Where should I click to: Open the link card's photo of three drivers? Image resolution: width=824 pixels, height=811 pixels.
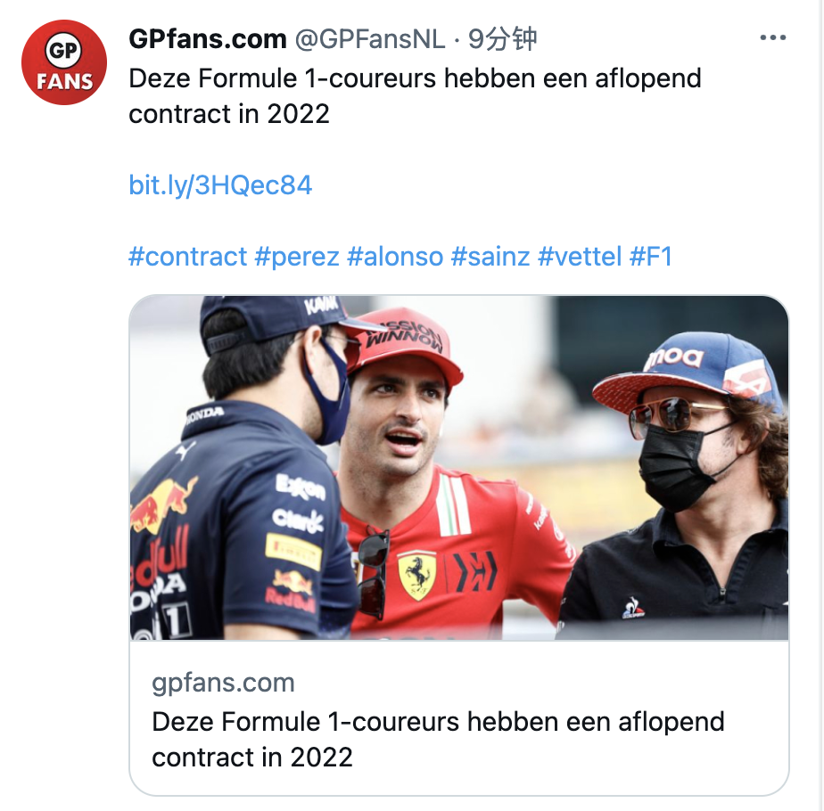pos(458,467)
